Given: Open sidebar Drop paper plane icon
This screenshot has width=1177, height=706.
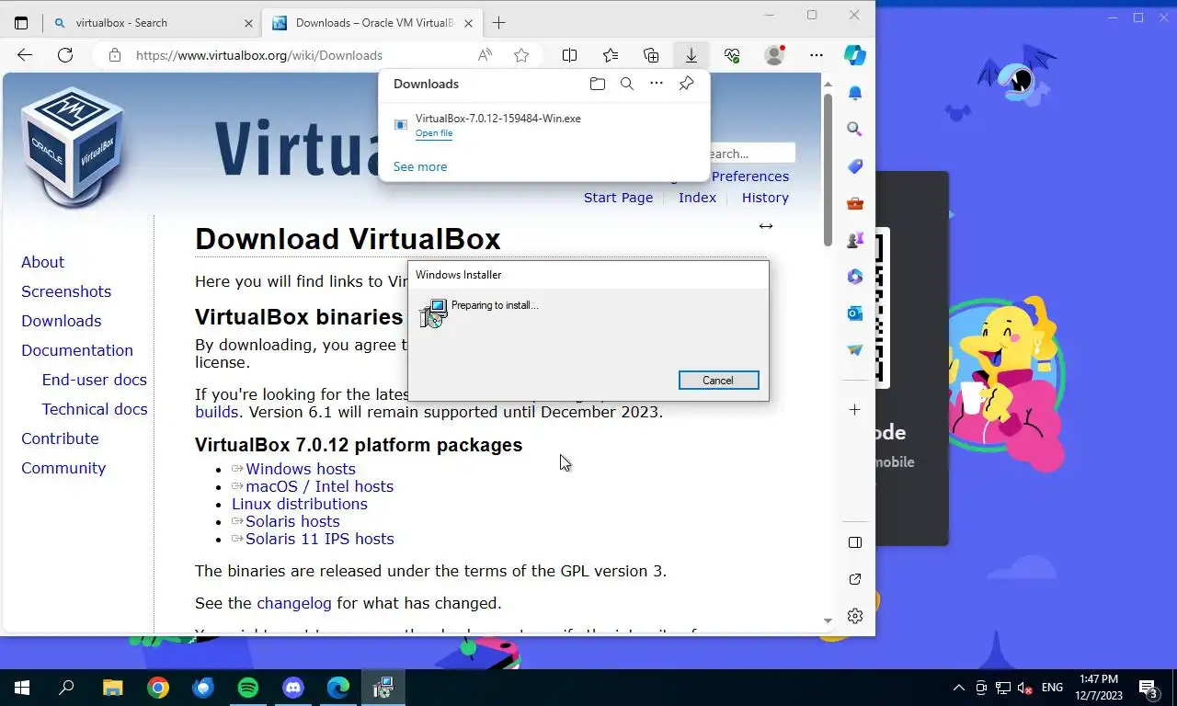Looking at the screenshot, I should [x=855, y=350].
